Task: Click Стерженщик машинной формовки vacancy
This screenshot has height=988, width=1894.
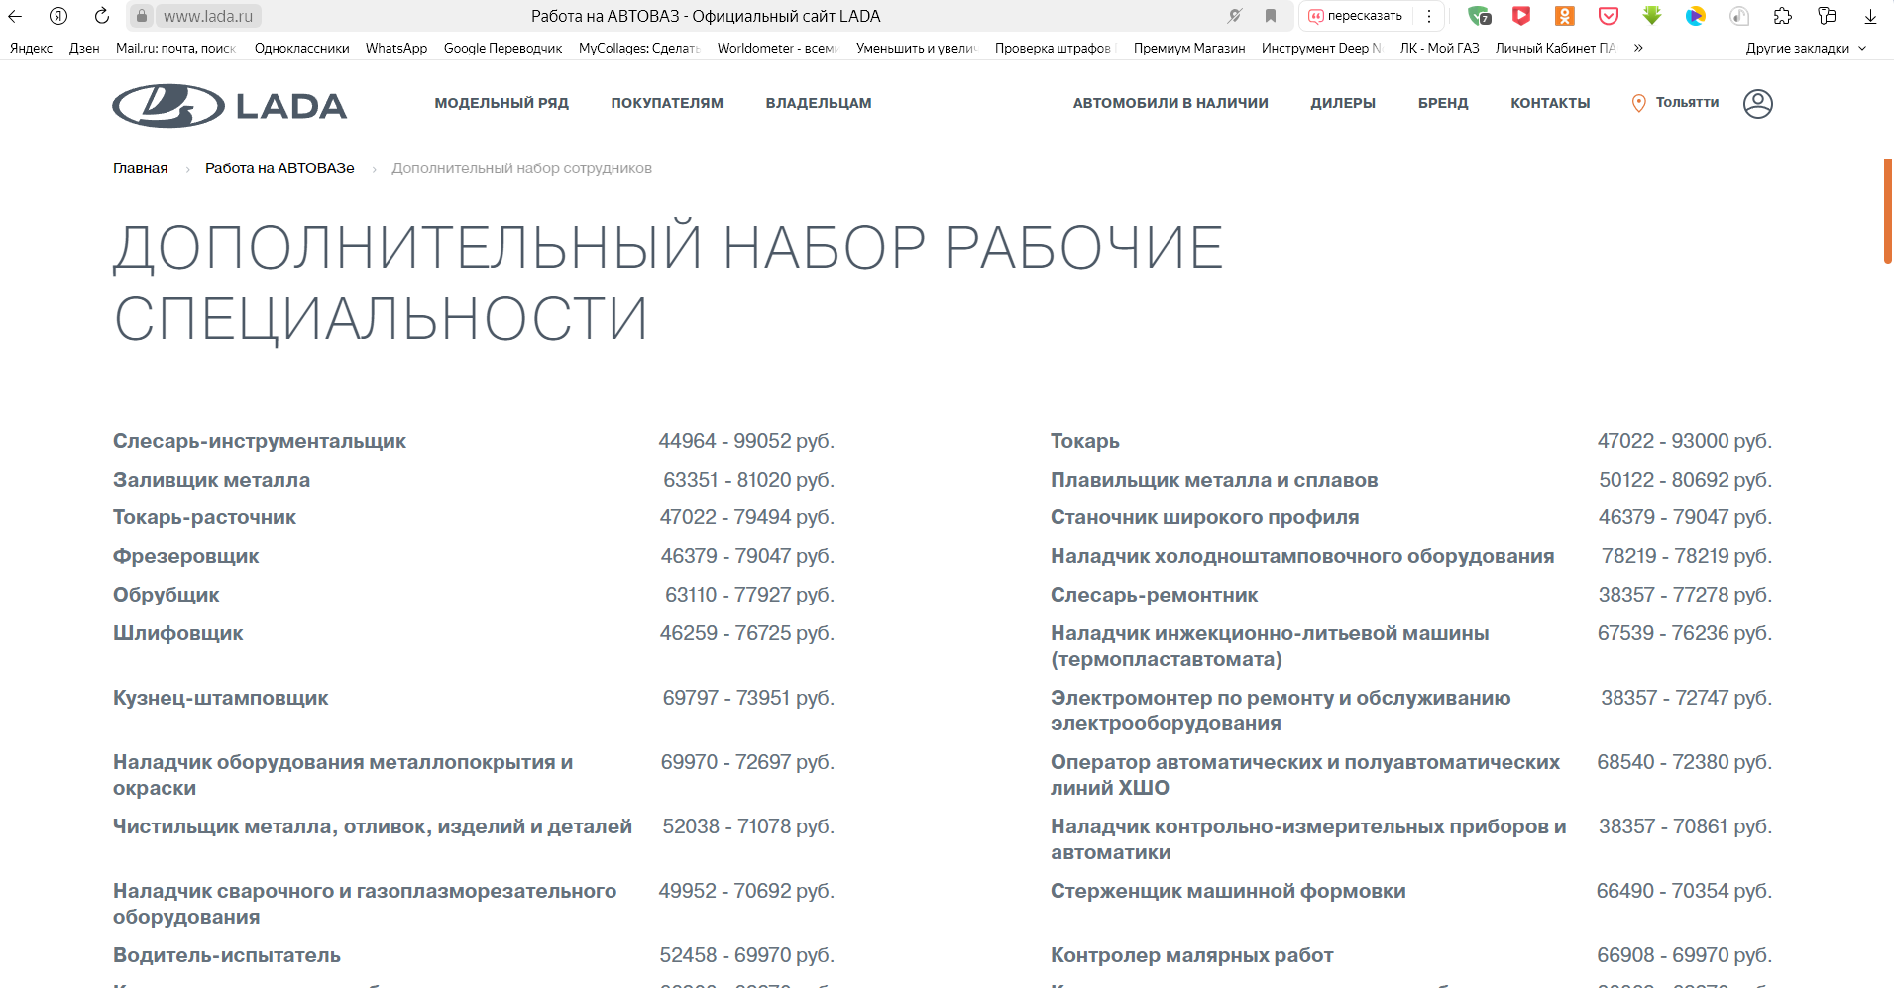Action: point(1228,891)
